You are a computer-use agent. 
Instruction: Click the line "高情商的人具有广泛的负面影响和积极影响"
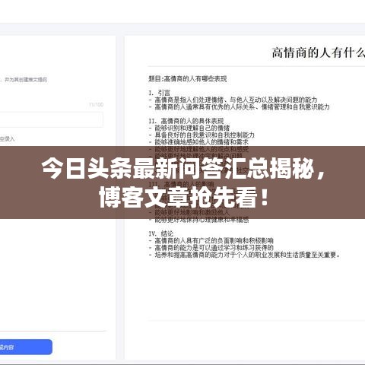pyautogui.click(x=214, y=240)
